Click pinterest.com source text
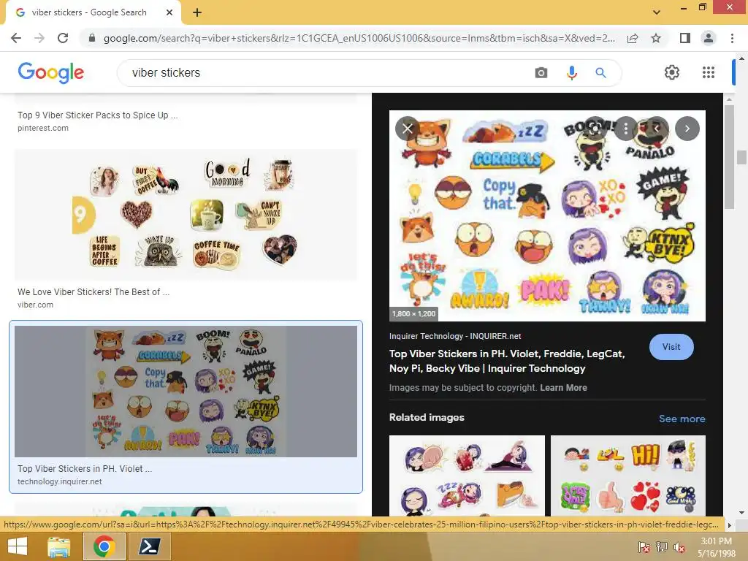This screenshot has width=748, height=561. pos(43,128)
